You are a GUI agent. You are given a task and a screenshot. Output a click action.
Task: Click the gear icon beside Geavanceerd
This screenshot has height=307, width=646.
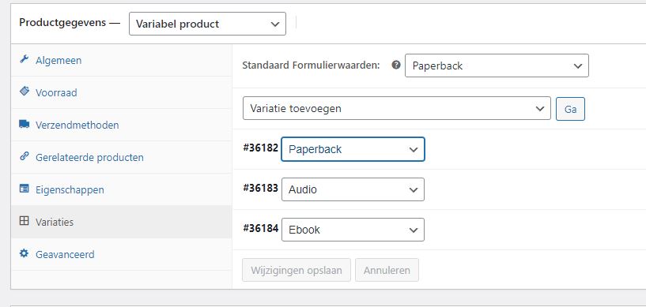[x=25, y=253]
